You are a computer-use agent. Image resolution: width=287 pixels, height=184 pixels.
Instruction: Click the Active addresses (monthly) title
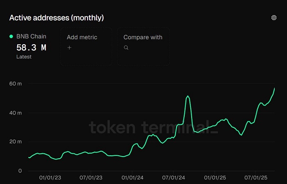56,18
